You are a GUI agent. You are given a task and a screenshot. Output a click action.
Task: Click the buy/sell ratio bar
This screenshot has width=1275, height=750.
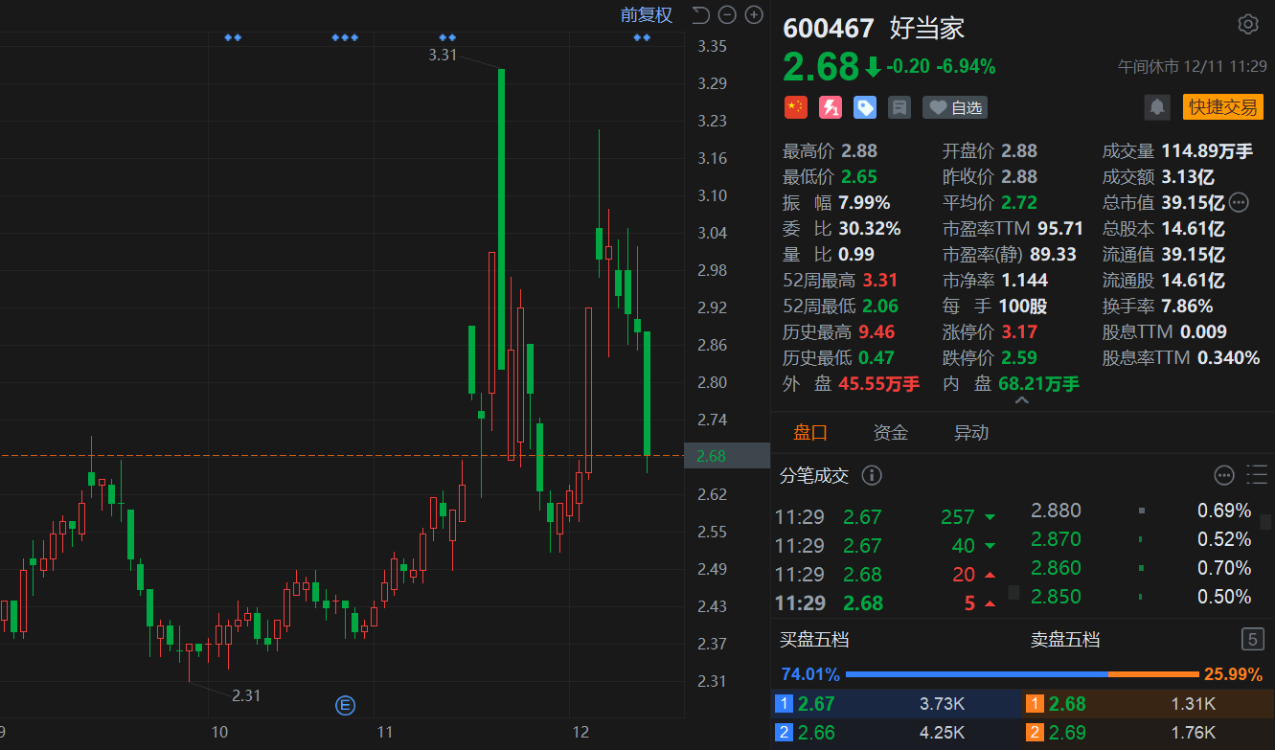click(x=1021, y=674)
